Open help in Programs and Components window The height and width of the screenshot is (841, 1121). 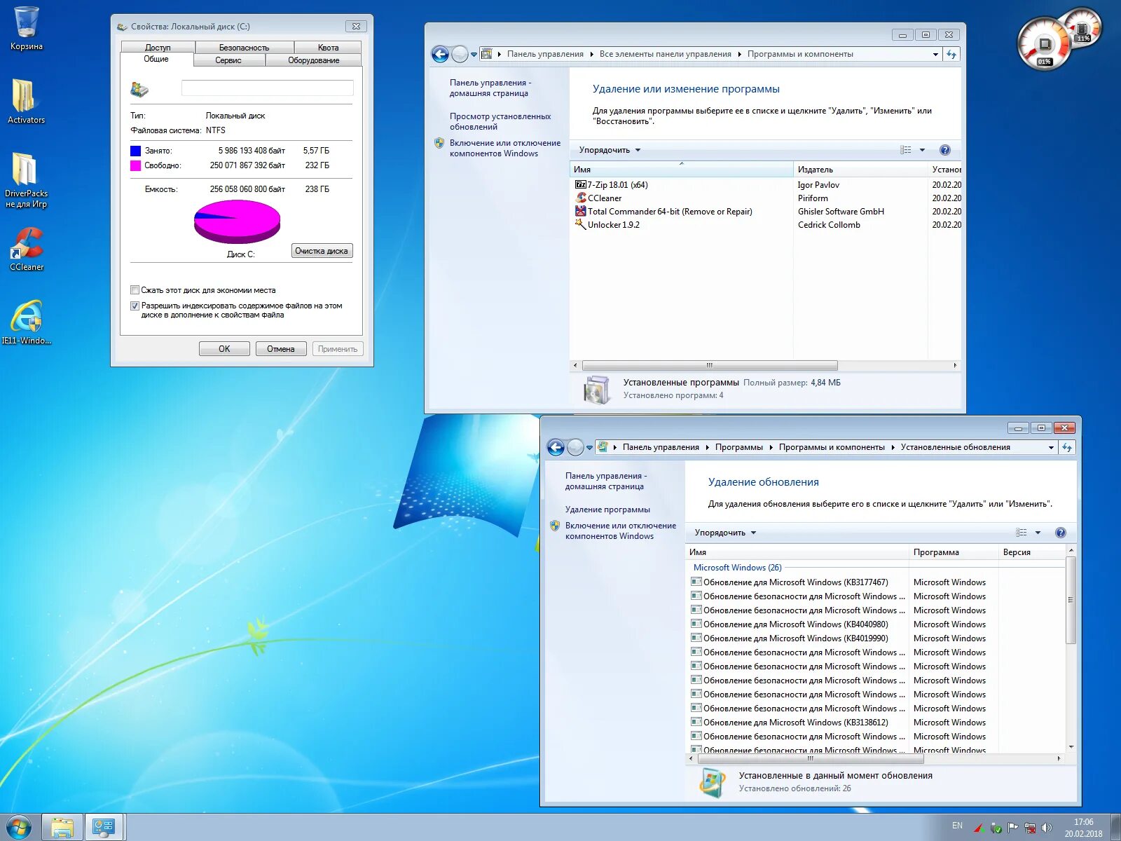(x=944, y=150)
